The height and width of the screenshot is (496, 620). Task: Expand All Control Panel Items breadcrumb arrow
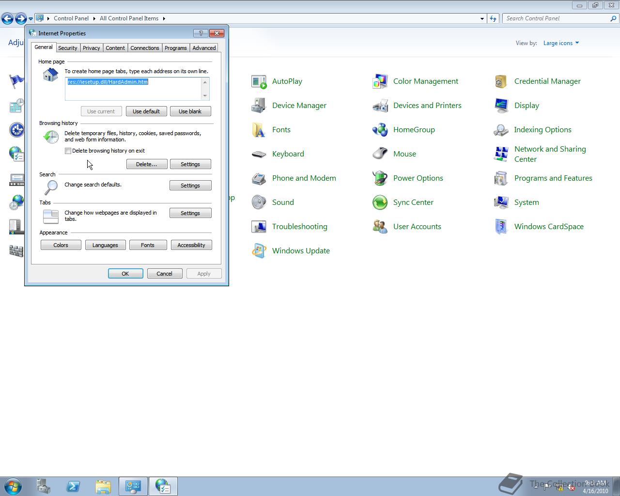click(164, 18)
